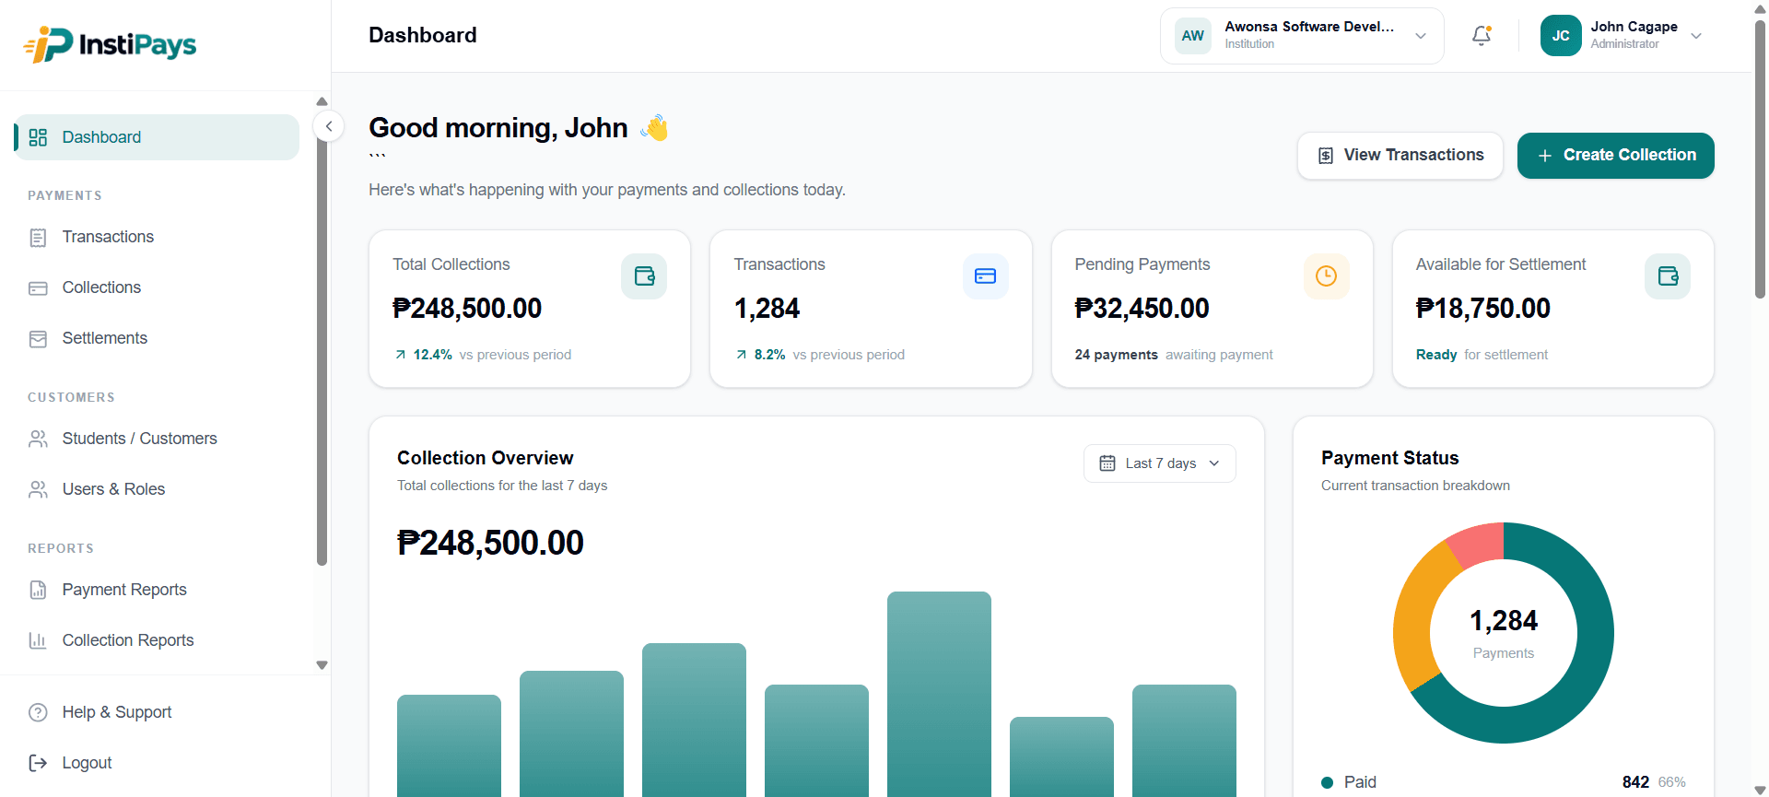Click the Logout arrow icon
Screen dimensions: 1769x797
tap(38, 763)
